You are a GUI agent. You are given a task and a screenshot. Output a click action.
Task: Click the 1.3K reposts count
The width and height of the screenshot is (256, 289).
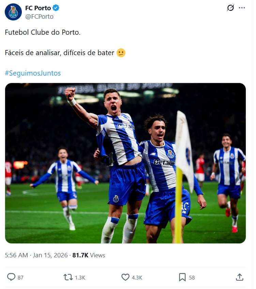tap(80, 277)
